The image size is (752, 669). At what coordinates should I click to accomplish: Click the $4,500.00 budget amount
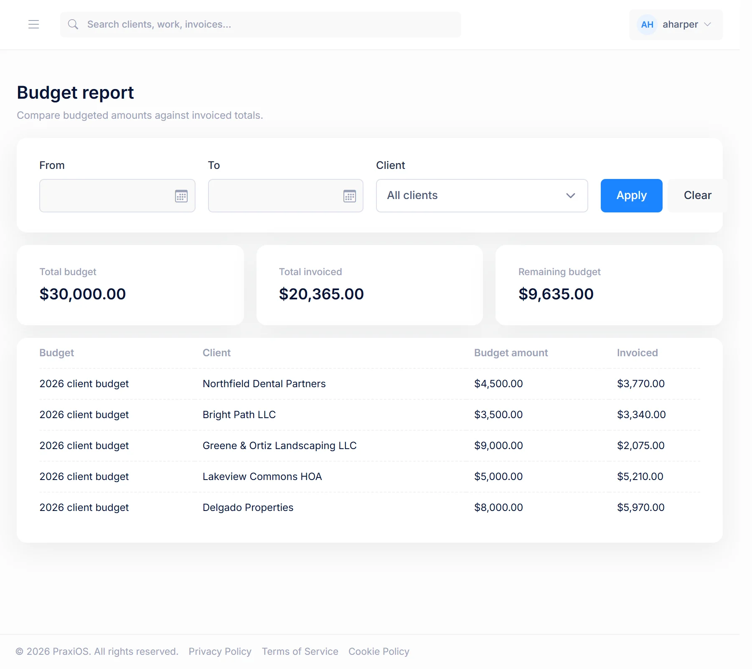[498, 384]
